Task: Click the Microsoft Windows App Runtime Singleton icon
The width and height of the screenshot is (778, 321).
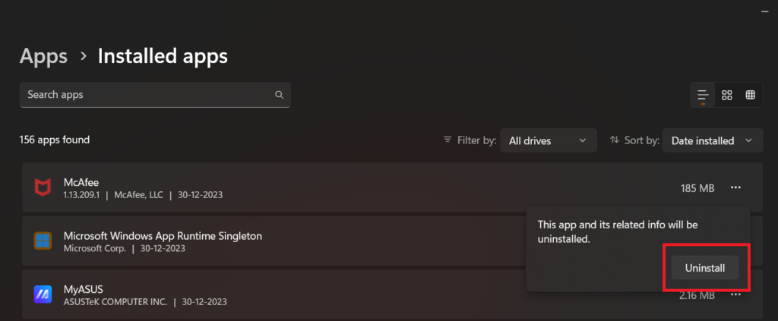Action: click(43, 241)
